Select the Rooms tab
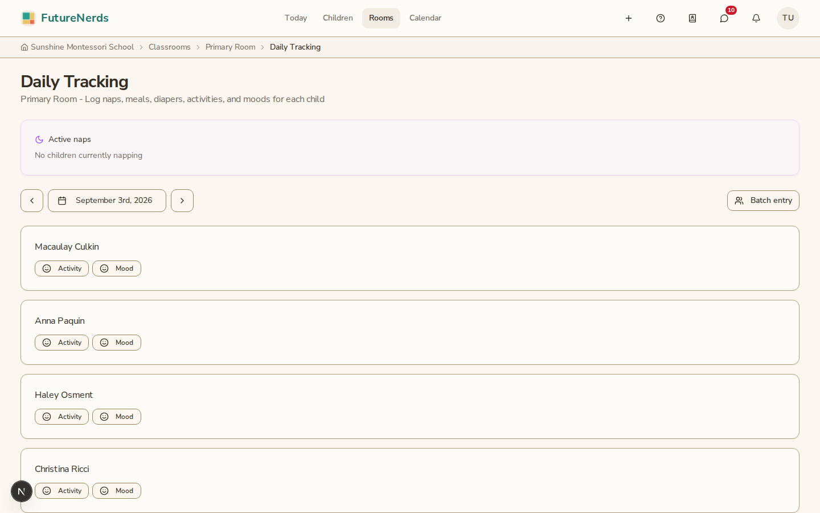 [x=381, y=18]
